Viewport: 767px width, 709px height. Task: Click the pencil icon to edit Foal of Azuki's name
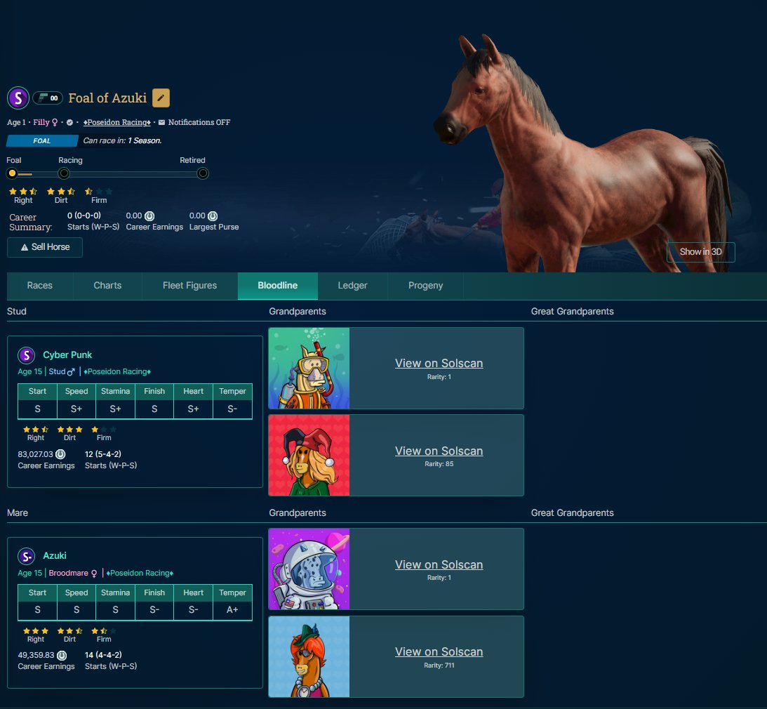pos(161,98)
